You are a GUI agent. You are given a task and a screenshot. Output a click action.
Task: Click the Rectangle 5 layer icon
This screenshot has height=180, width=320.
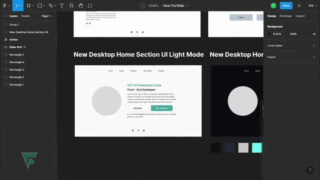[6, 55]
